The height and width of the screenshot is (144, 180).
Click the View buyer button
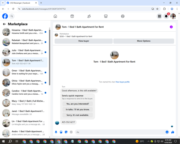pos(84,41)
